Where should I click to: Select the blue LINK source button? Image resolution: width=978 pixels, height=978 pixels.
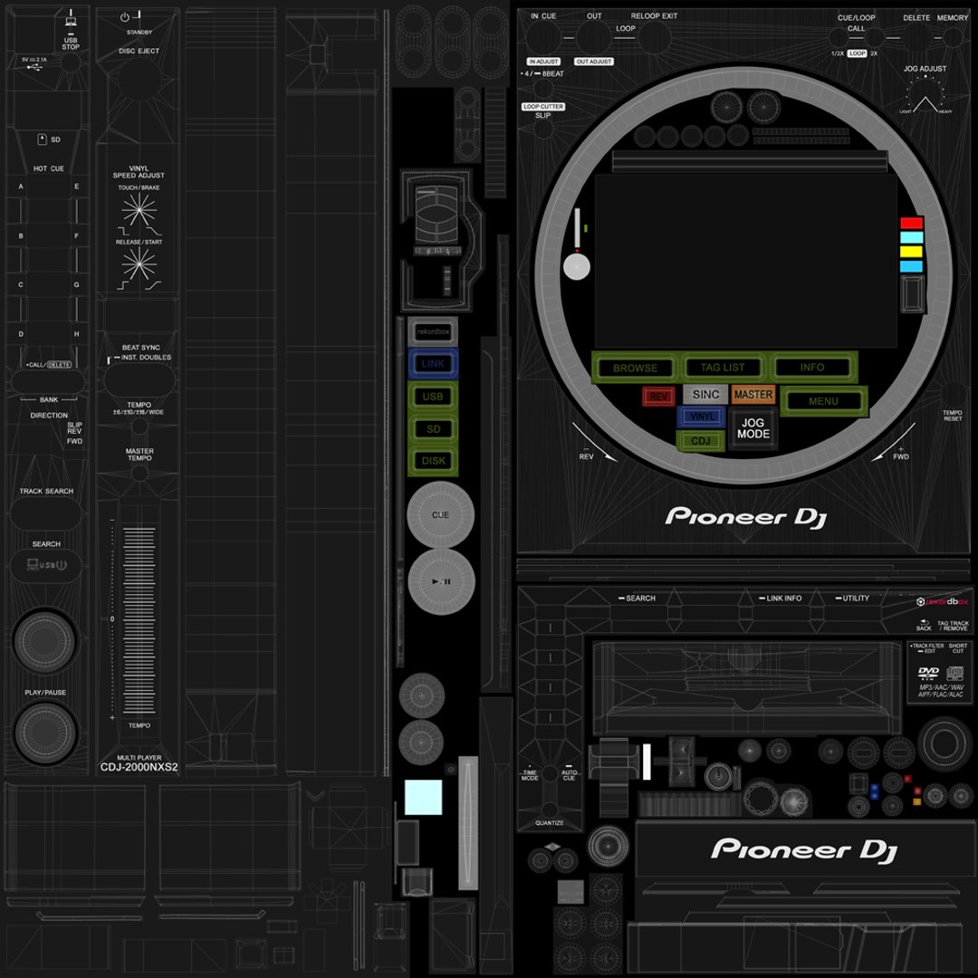433,364
